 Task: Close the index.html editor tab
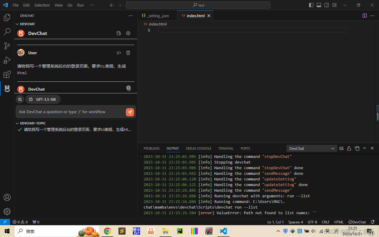click(209, 16)
